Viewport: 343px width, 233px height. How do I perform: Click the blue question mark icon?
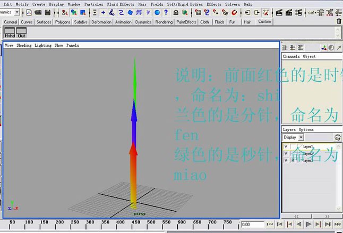[166, 12]
